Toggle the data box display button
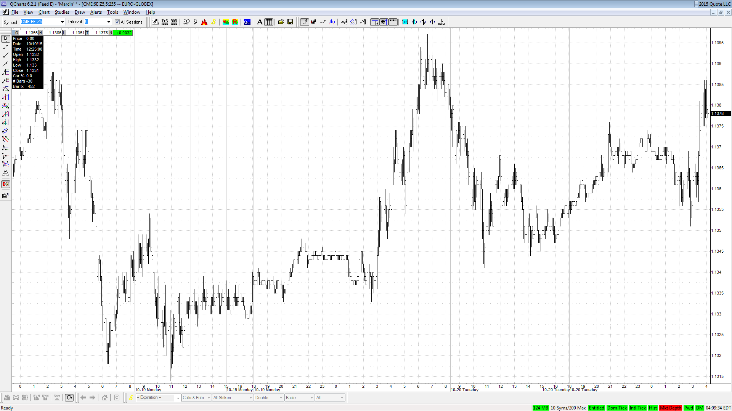 pyautogui.click(x=384, y=22)
